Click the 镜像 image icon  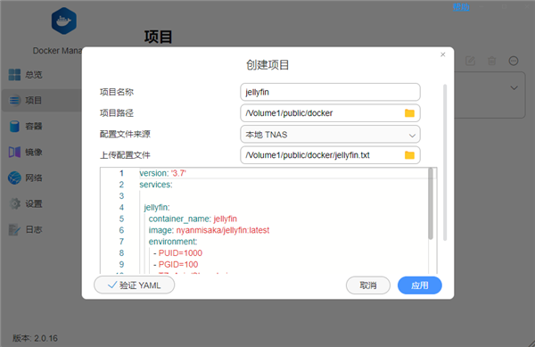pyautogui.click(x=14, y=152)
